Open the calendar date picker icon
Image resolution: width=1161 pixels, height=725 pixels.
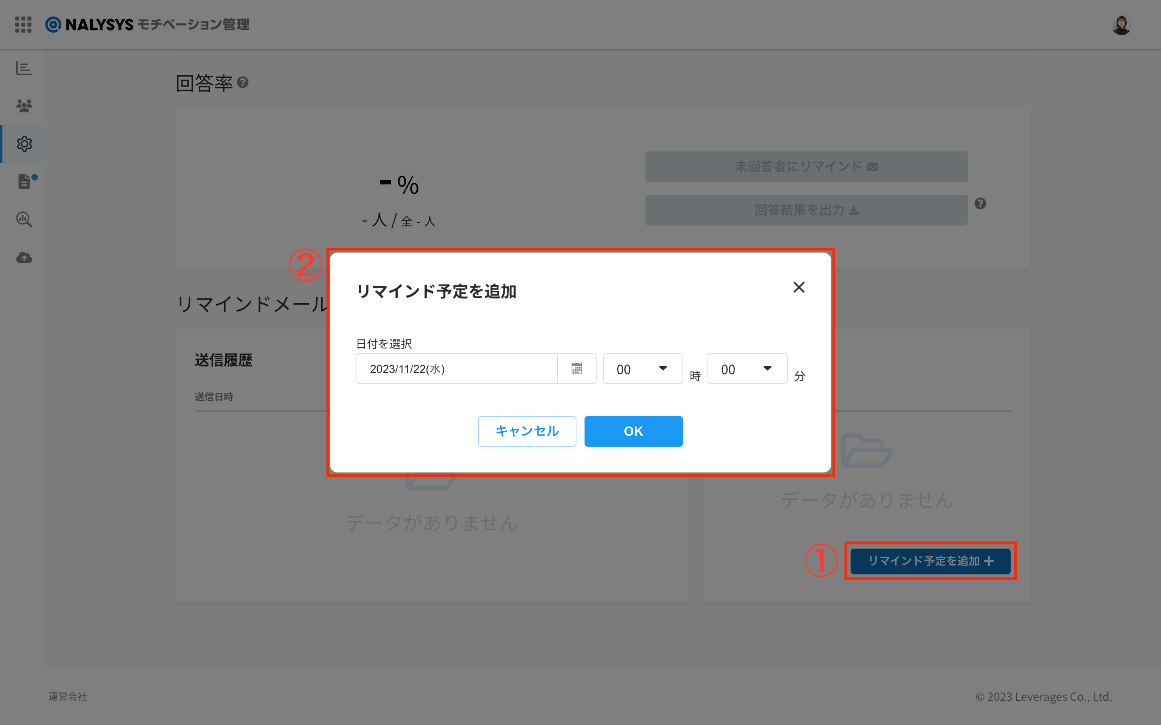(x=576, y=369)
